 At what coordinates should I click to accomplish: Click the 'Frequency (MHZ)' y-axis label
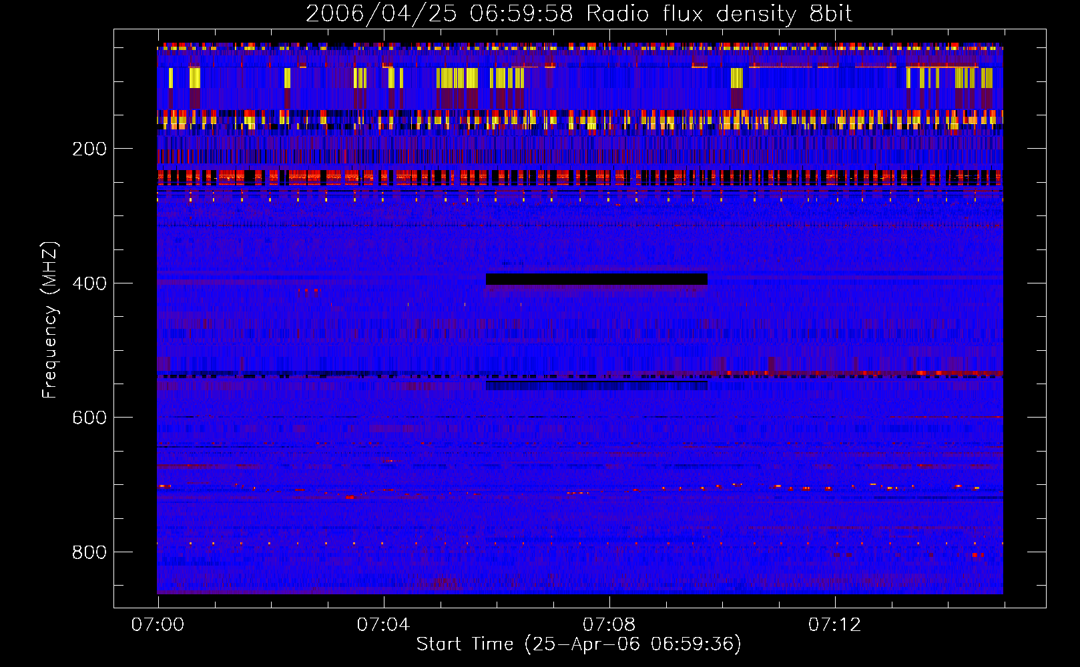click(x=50, y=320)
